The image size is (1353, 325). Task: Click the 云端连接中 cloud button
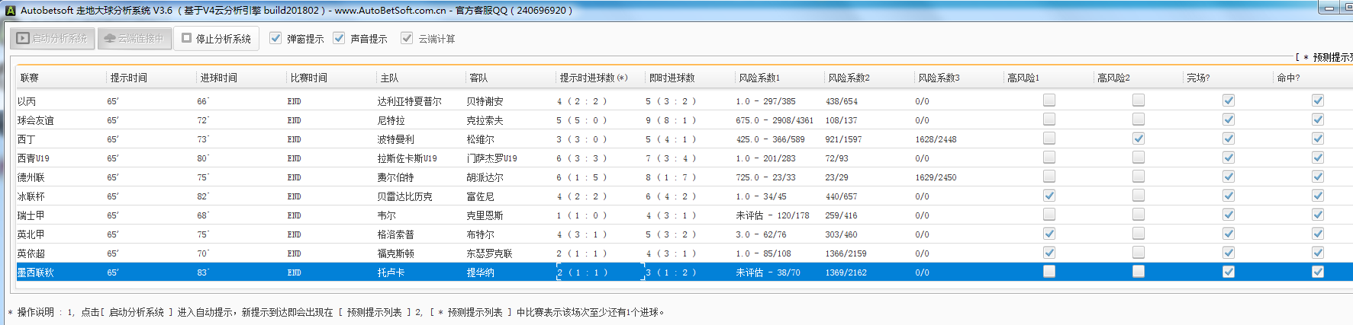click(134, 38)
